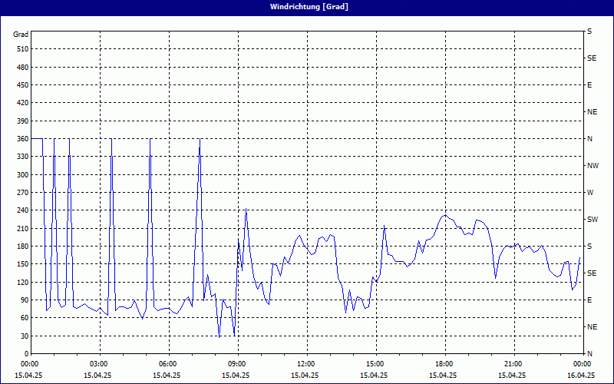Select the 03:00 time label

tap(98, 364)
